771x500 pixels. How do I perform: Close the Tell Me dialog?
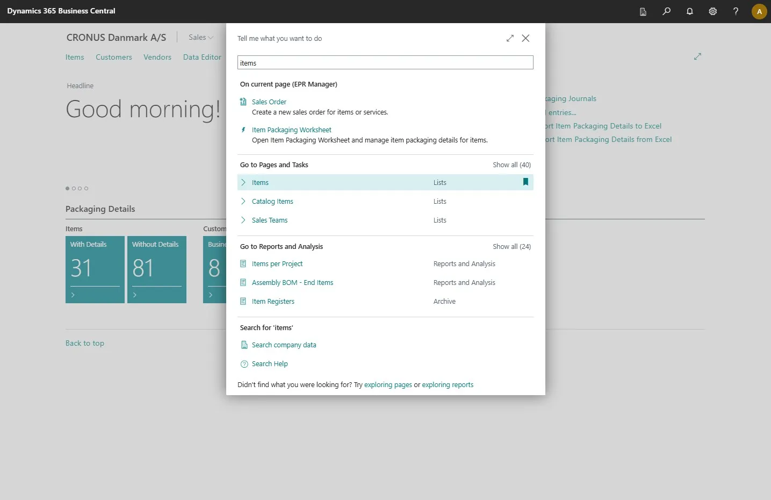click(x=525, y=38)
